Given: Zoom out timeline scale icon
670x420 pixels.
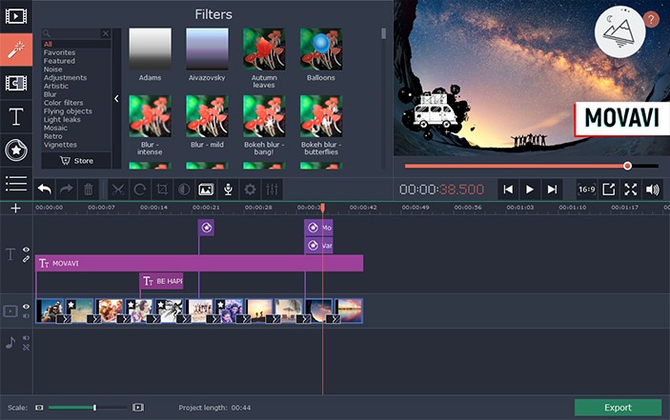Looking at the screenshot, I should coord(39,408).
